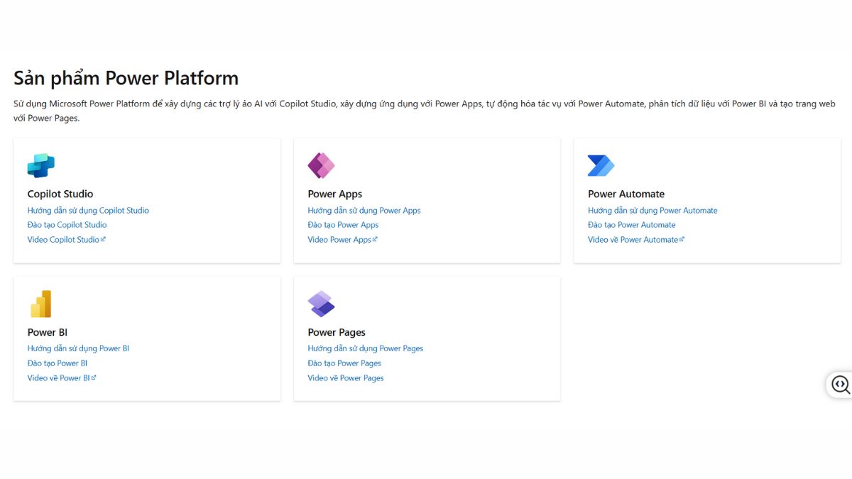Image resolution: width=852 pixels, height=479 pixels.
Task: Click the Power Apps logo icon
Action: pos(321,165)
